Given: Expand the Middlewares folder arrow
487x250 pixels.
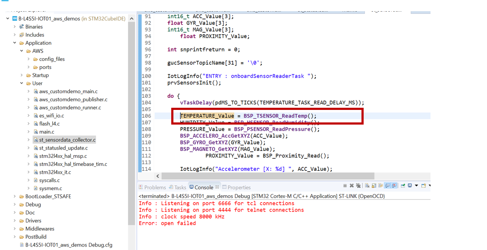Looking at the screenshot, I should click(x=15, y=228).
